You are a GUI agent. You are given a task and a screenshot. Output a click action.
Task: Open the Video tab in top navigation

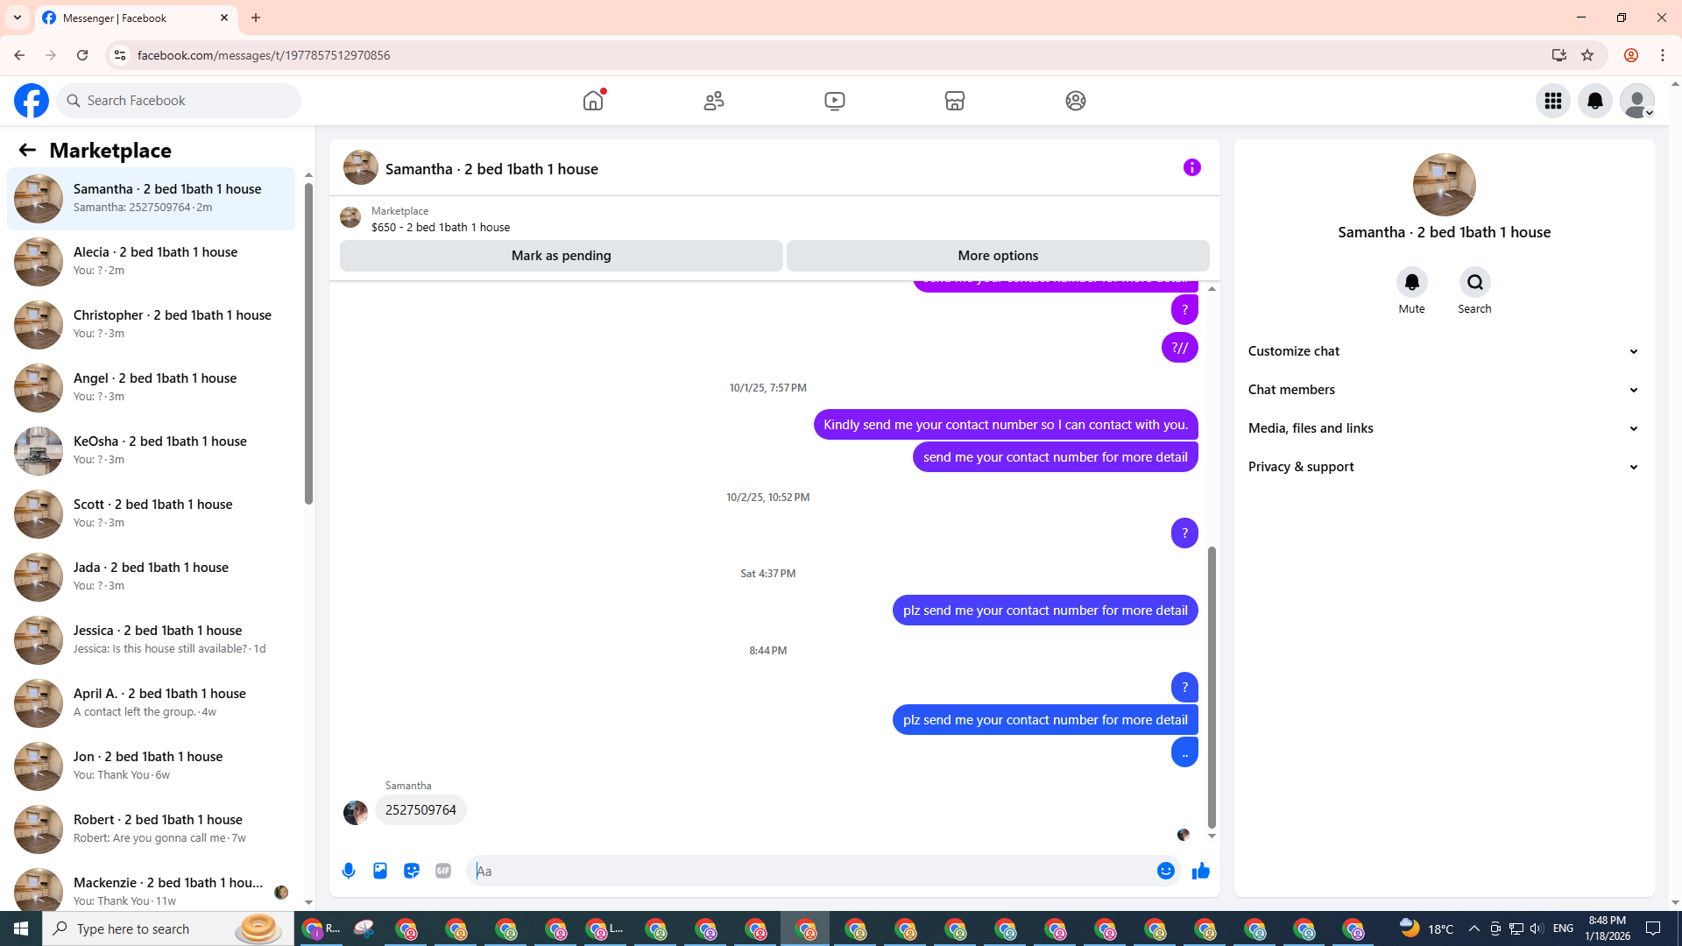(x=834, y=101)
